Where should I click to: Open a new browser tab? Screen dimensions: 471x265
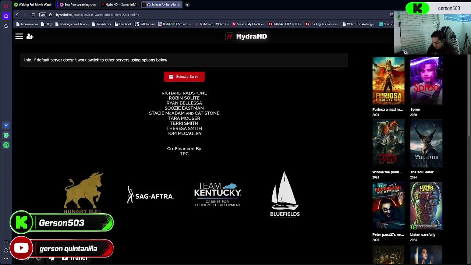pos(187,5)
